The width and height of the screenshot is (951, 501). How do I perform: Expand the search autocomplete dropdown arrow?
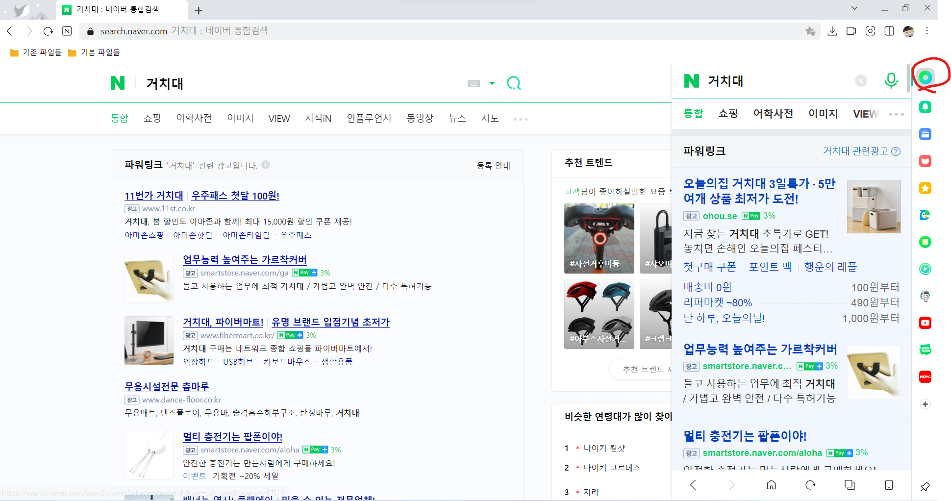pos(492,83)
